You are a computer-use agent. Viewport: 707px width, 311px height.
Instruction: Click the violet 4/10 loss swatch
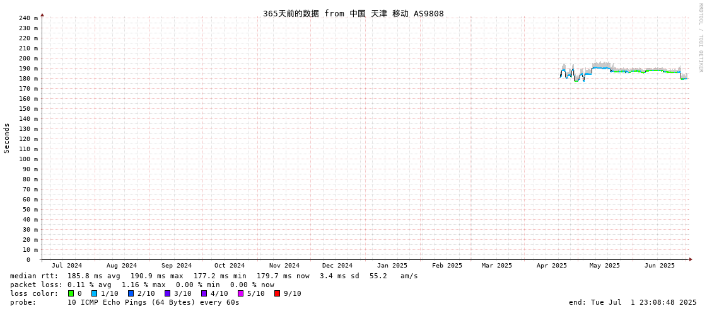(x=204, y=293)
